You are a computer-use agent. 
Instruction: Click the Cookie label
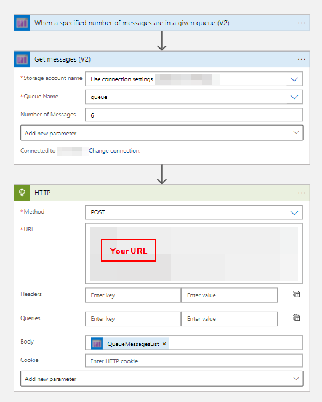point(30,360)
